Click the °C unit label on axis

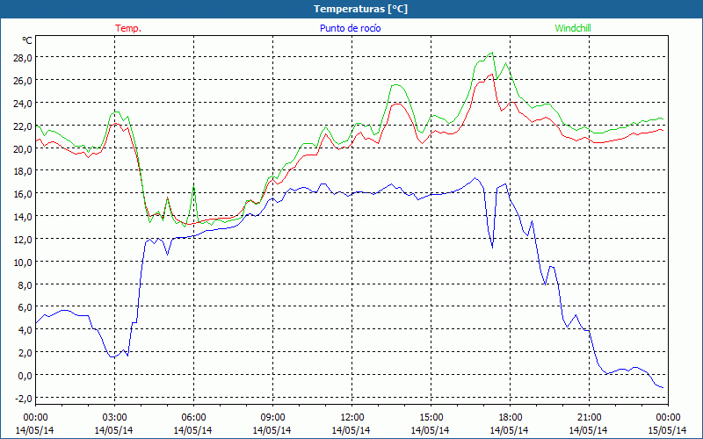[x=27, y=40]
